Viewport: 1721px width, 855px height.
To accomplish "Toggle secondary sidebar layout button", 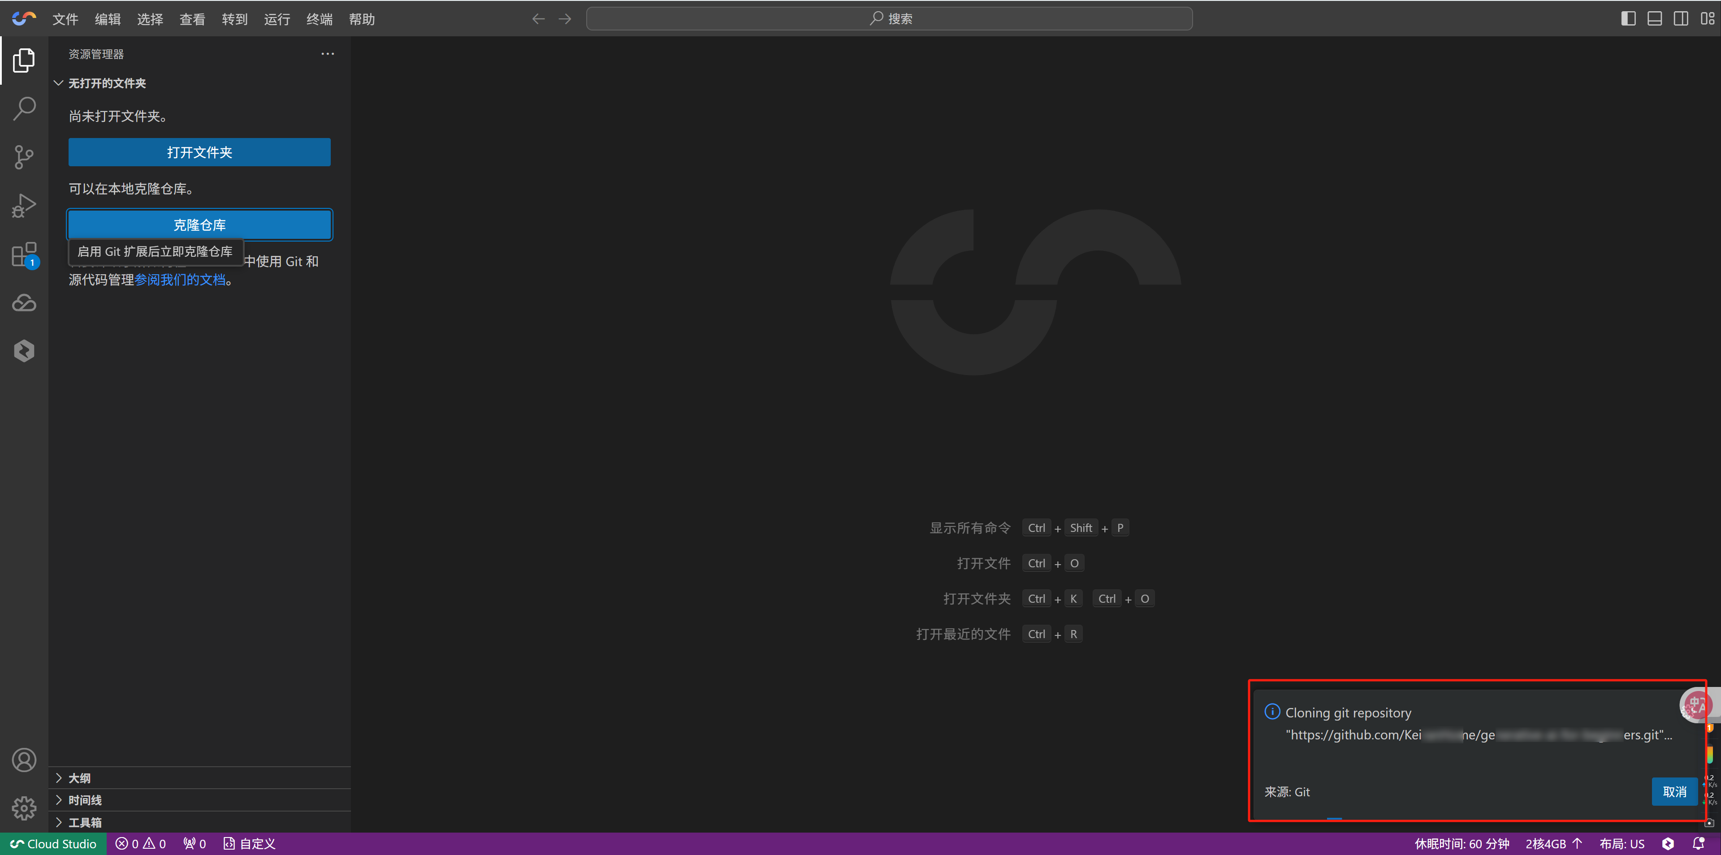I will click(x=1681, y=19).
